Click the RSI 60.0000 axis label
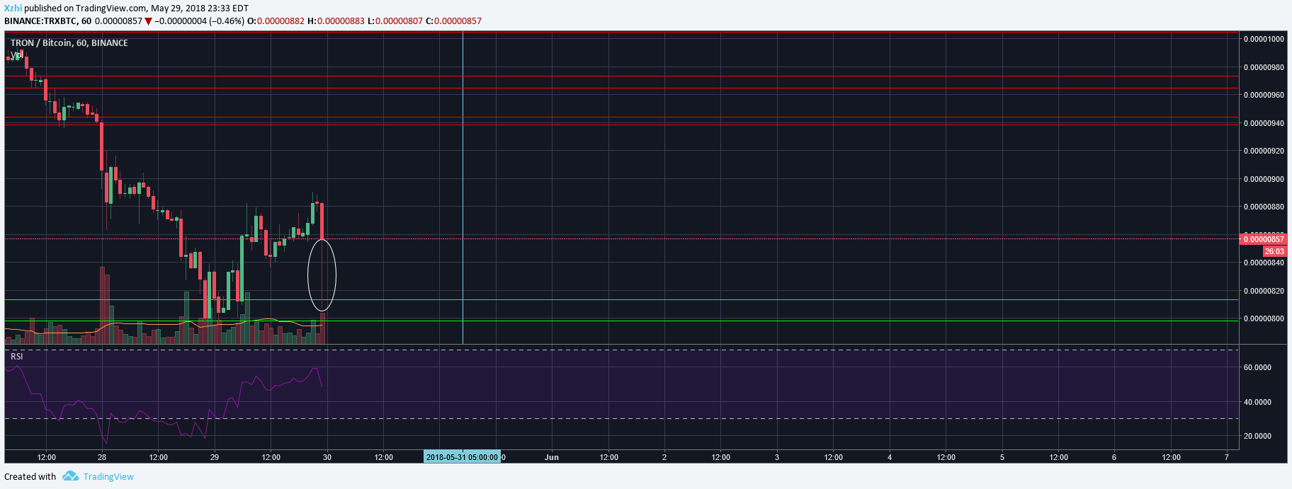The width and height of the screenshot is (1292, 489). coord(1257,367)
